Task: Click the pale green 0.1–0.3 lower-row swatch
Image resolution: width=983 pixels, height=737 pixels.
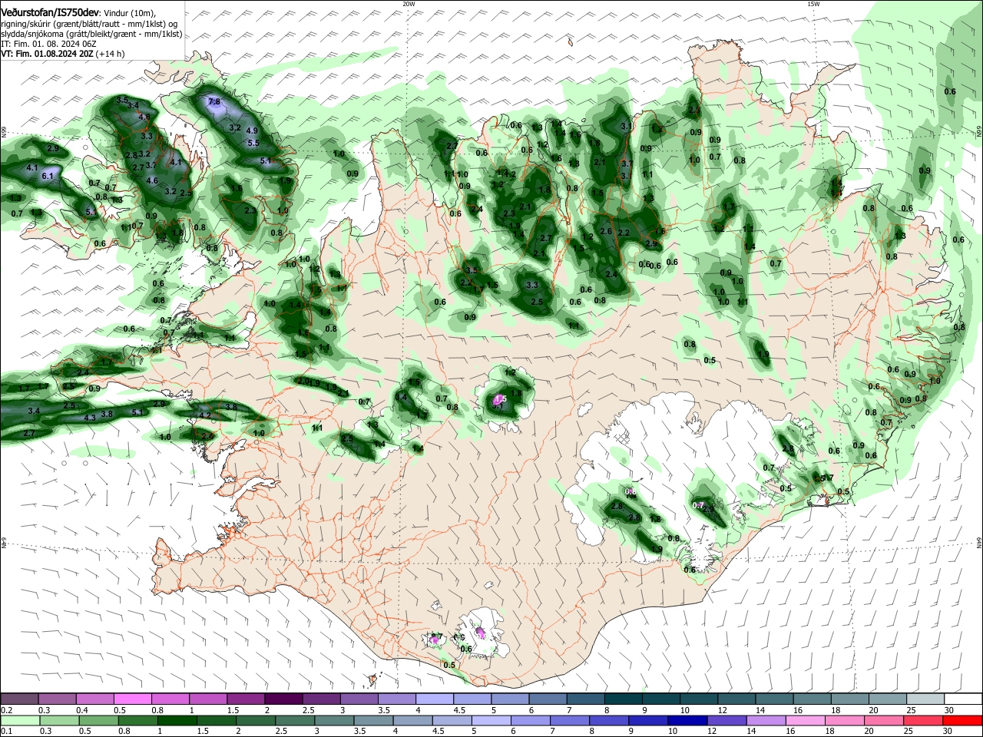Action: [20, 720]
